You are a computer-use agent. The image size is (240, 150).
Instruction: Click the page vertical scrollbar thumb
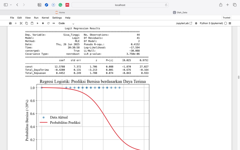(x=238, y=77)
